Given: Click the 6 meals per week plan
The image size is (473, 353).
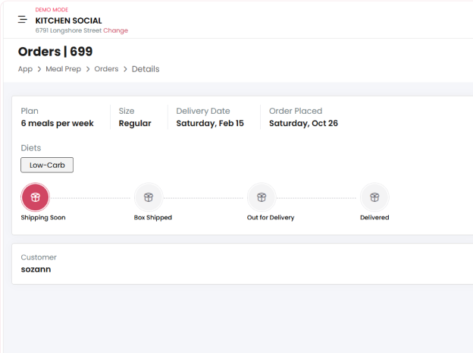Looking at the screenshot, I should tap(57, 123).
